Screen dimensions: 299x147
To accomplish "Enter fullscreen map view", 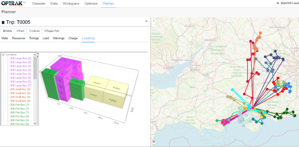I will tap(154, 31).
